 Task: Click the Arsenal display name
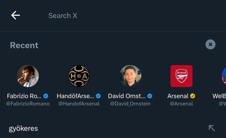[x=178, y=96]
